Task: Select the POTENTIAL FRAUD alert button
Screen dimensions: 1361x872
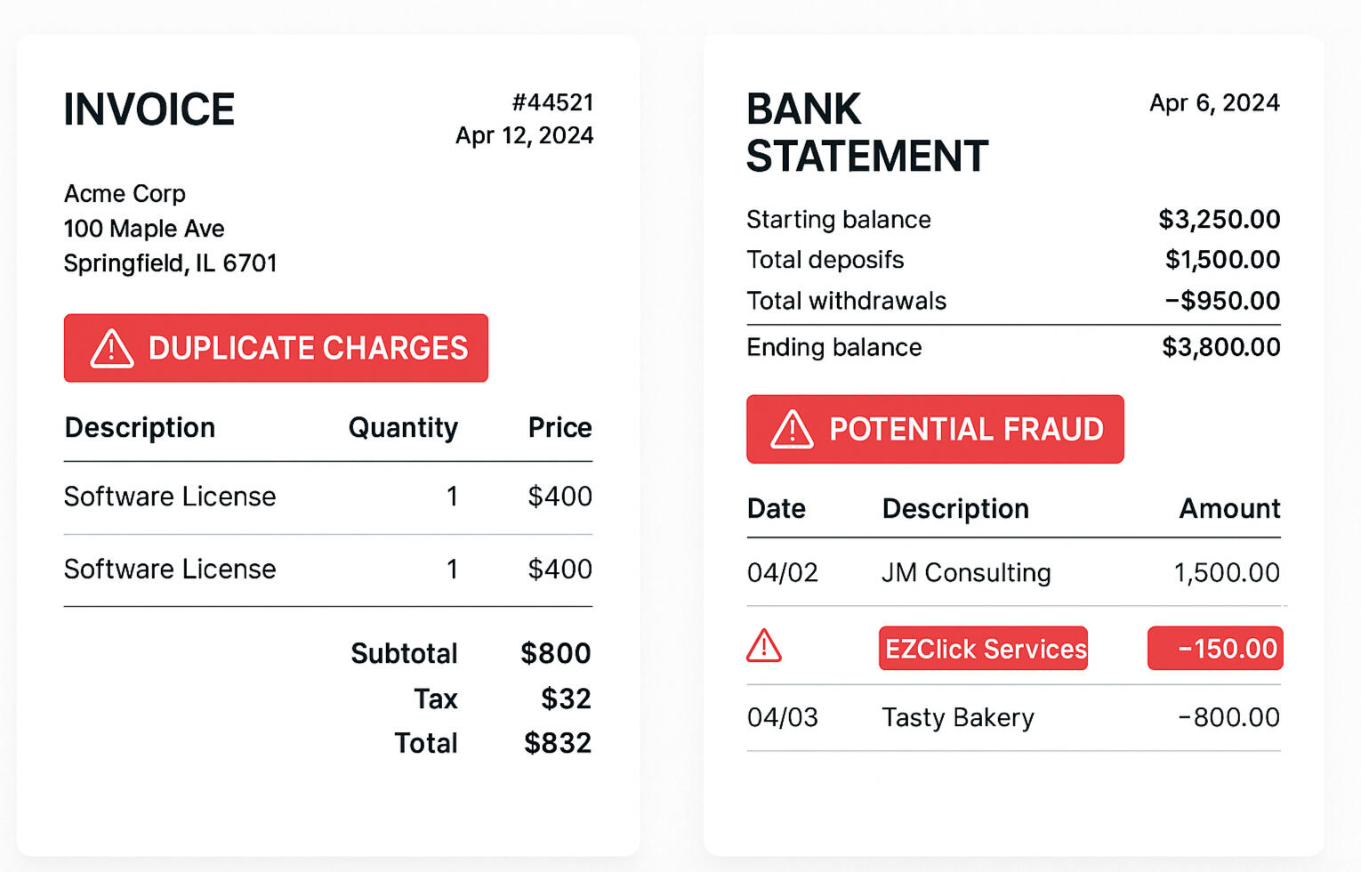Action: tap(935, 429)
